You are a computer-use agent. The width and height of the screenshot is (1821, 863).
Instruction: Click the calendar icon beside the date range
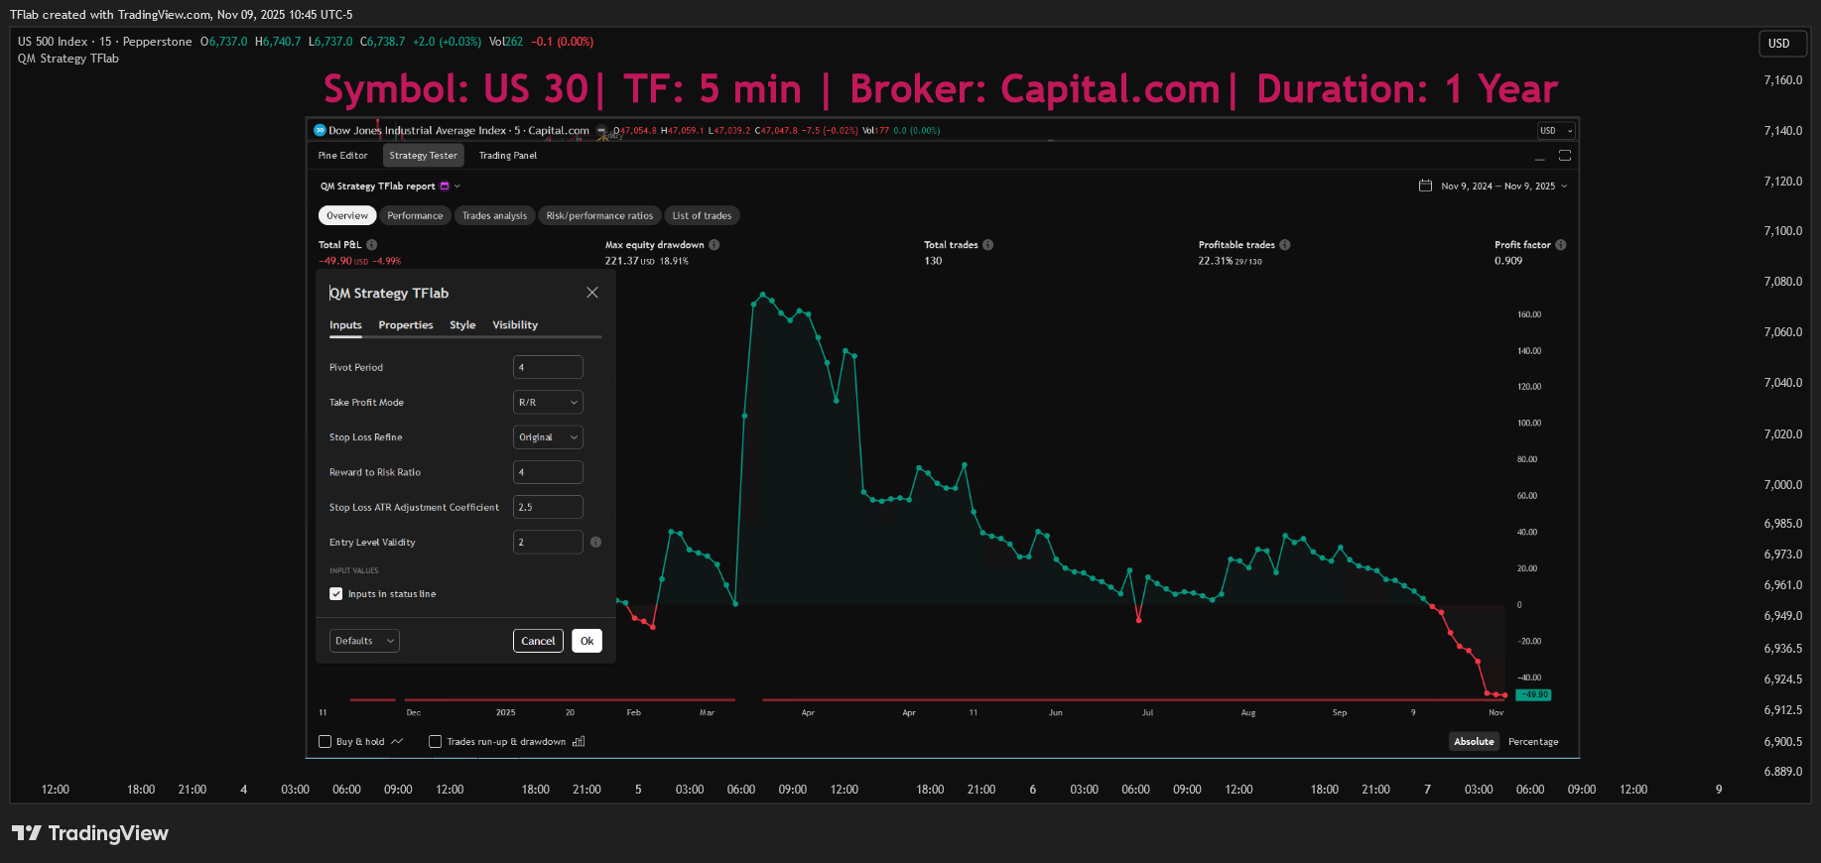tap(1426, 185)
